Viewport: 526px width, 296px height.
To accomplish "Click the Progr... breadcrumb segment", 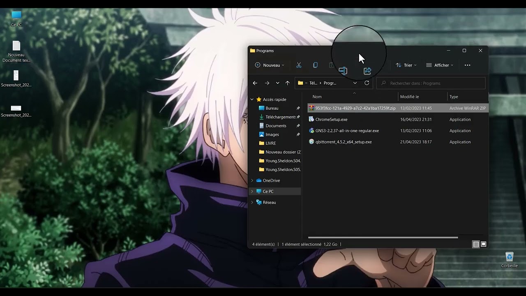I will click(330, 83).
